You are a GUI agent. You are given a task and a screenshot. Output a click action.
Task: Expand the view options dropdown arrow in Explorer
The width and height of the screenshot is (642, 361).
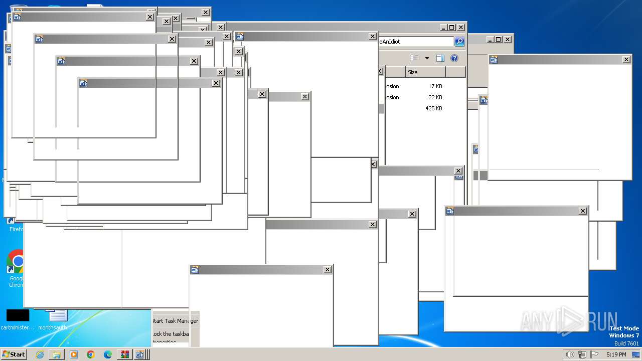point(427,58)
